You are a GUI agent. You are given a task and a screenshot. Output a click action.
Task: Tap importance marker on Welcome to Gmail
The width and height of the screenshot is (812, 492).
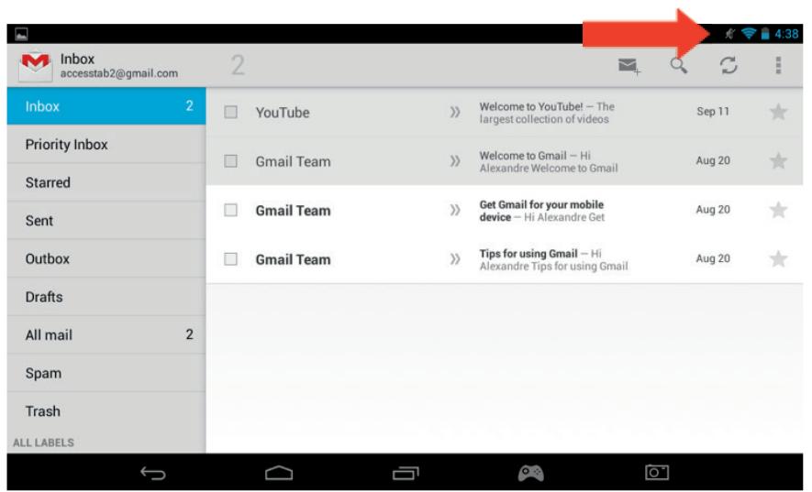(455, 161)
